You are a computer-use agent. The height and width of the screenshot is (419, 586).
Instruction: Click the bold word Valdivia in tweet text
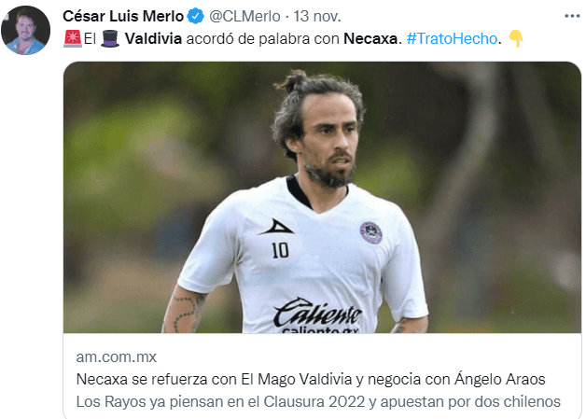point(153,38)
